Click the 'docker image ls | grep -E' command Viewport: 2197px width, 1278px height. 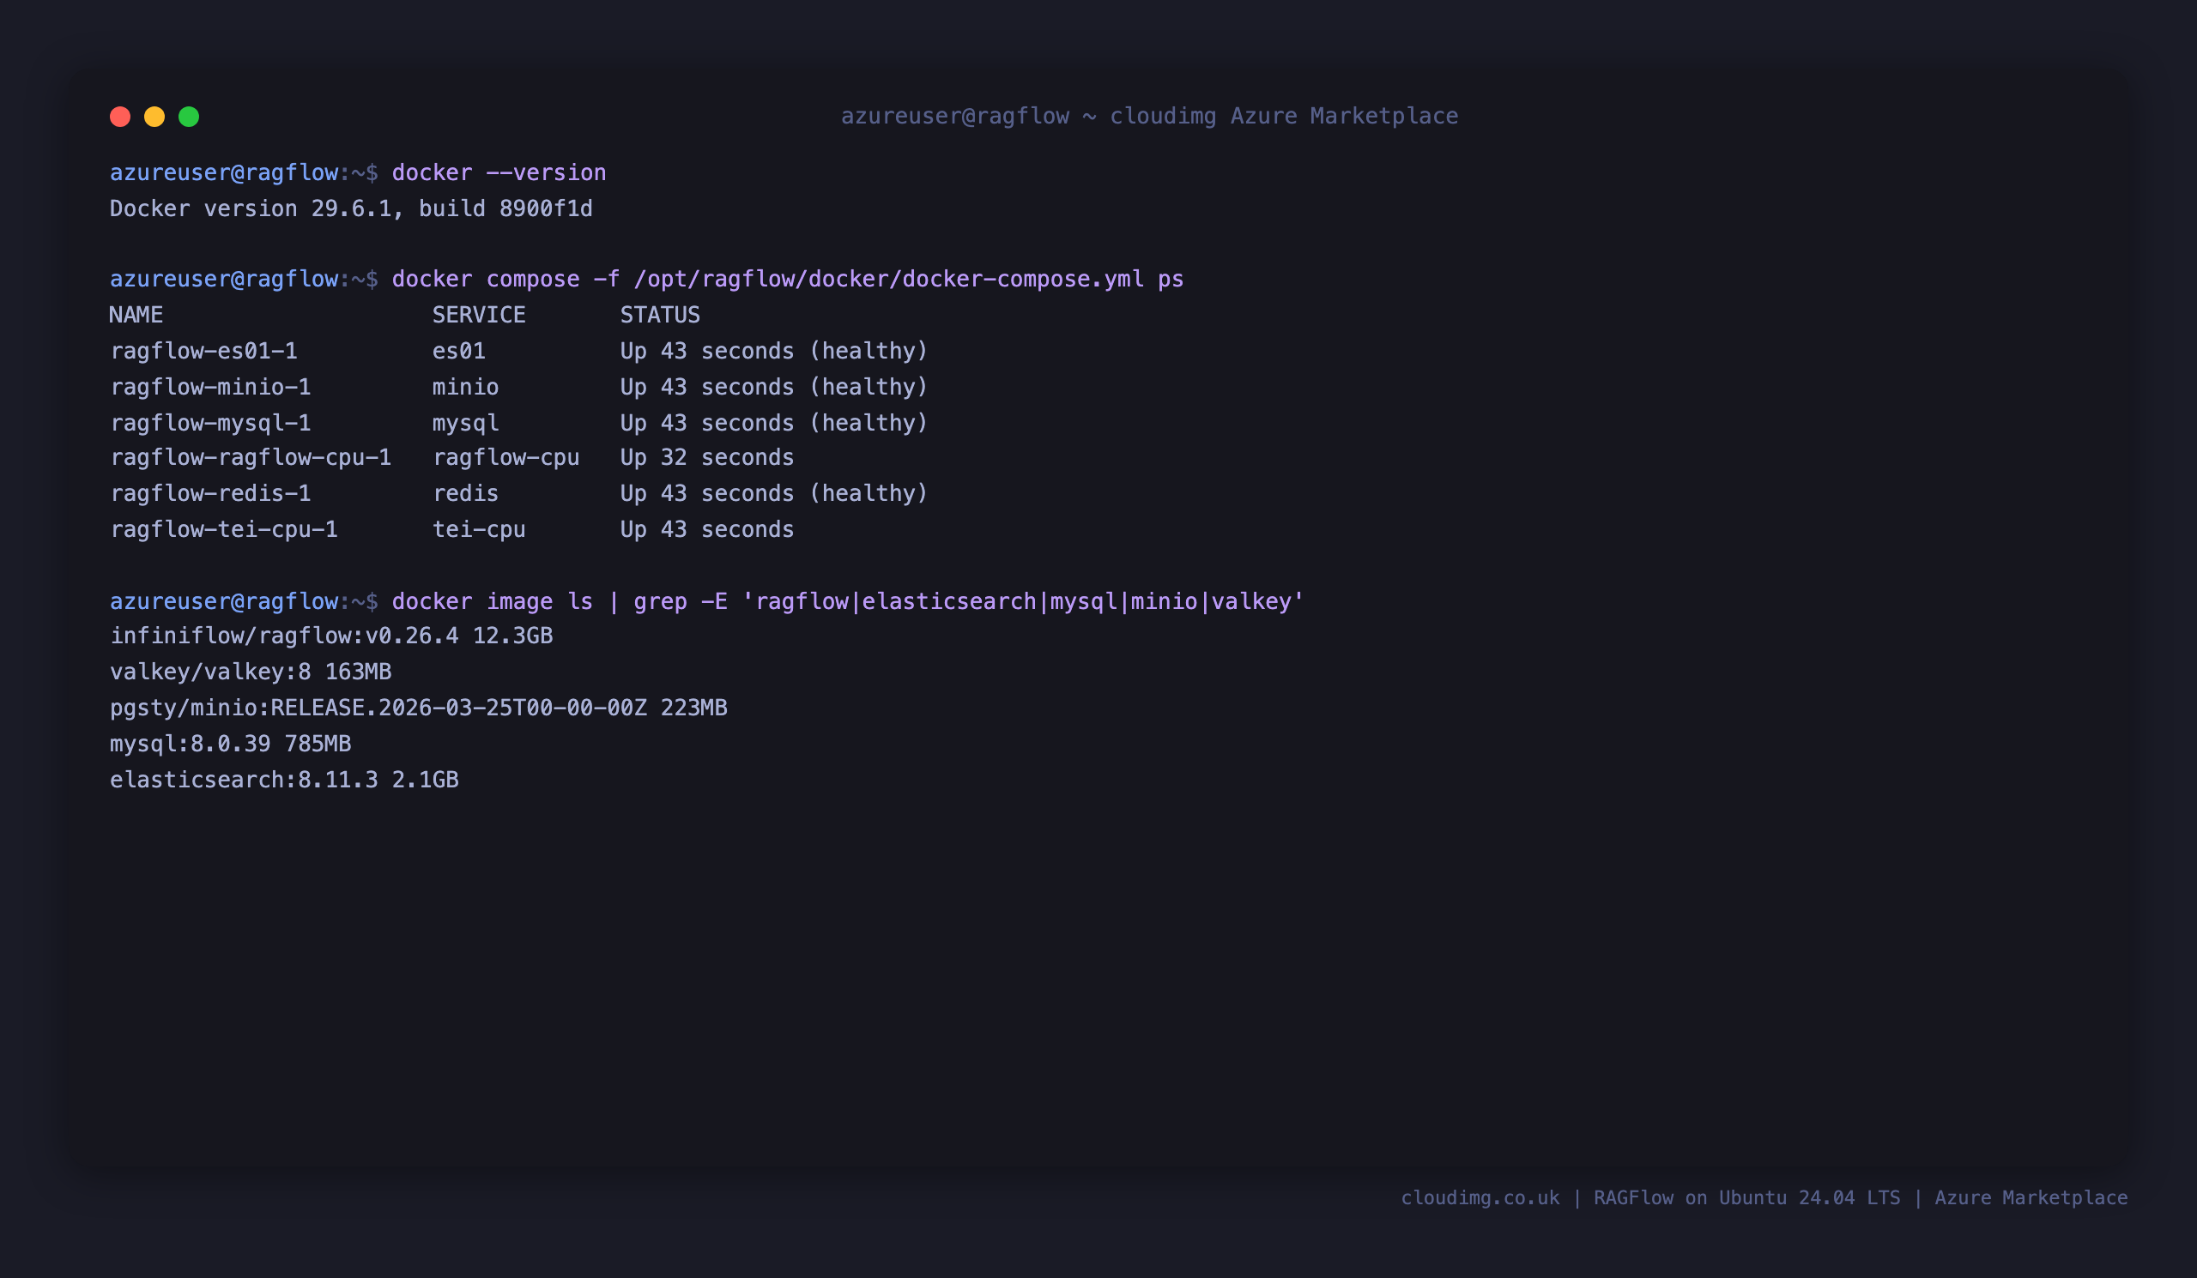pos(847,601)
